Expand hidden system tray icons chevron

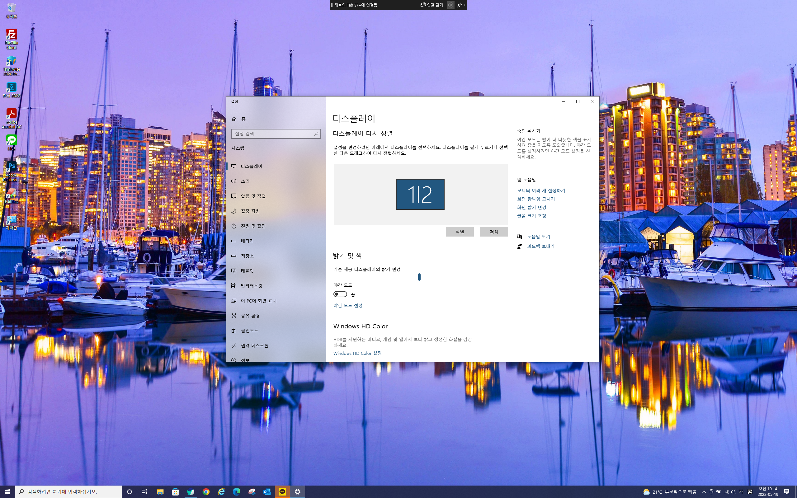point(704,492)
